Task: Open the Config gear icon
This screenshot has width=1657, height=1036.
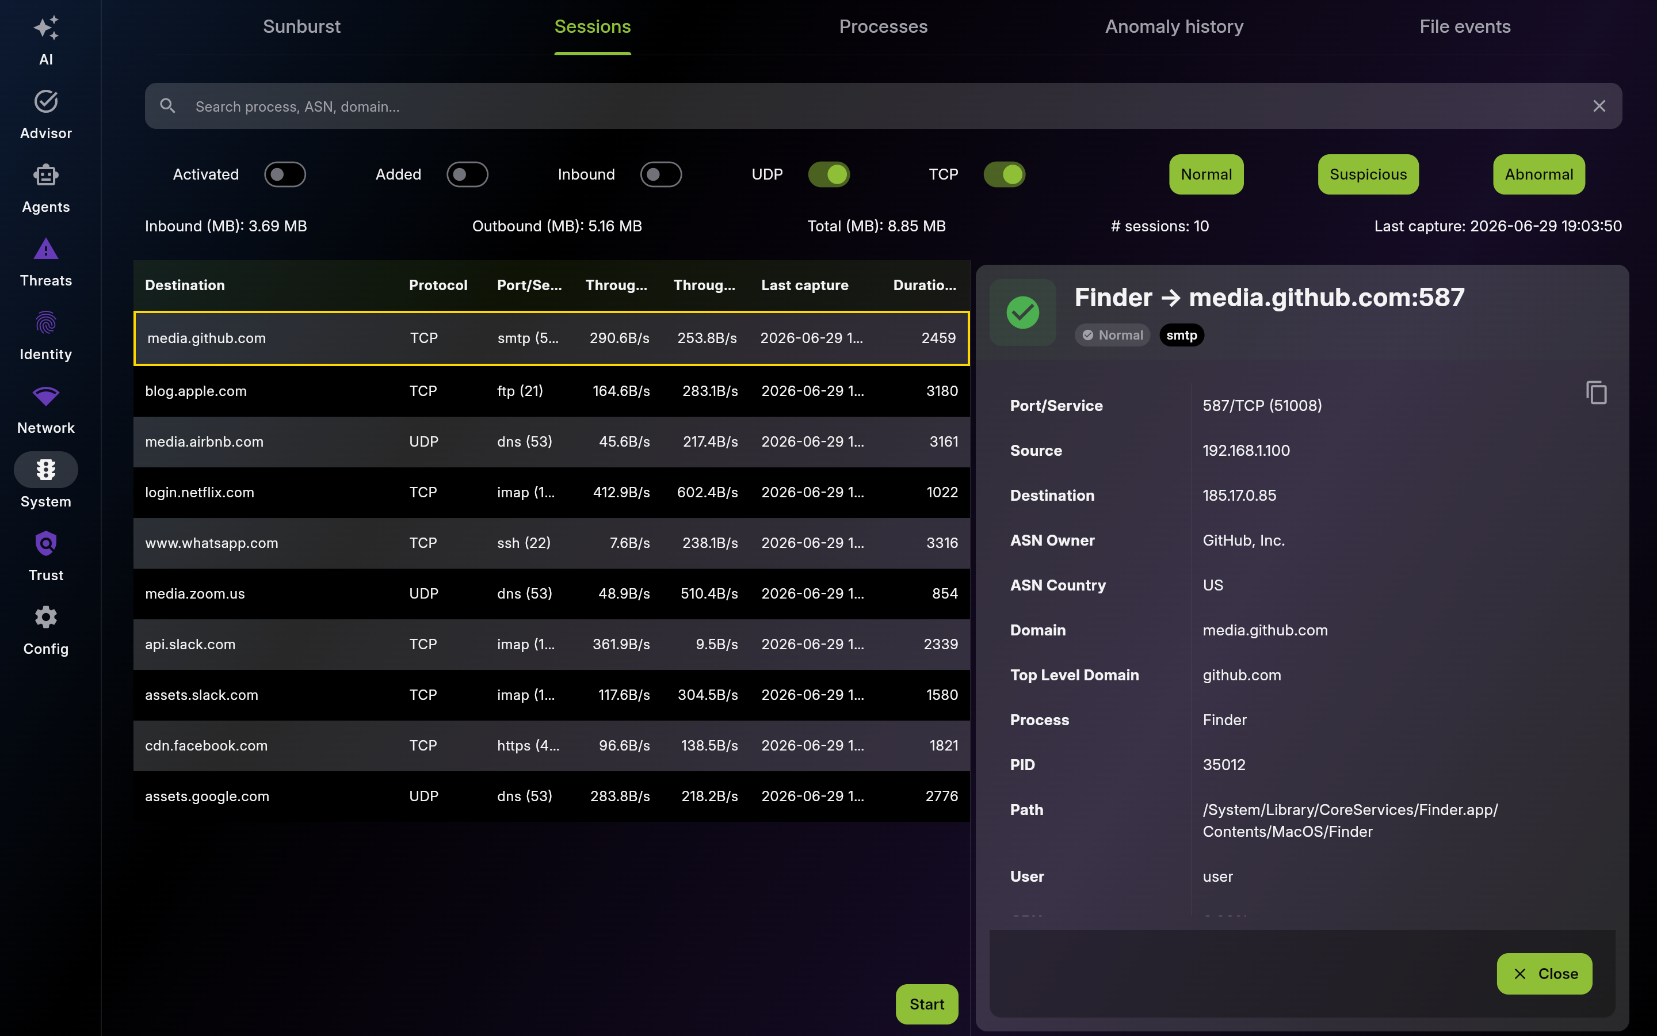Action: pyautogui.click(x=46, y=618)
